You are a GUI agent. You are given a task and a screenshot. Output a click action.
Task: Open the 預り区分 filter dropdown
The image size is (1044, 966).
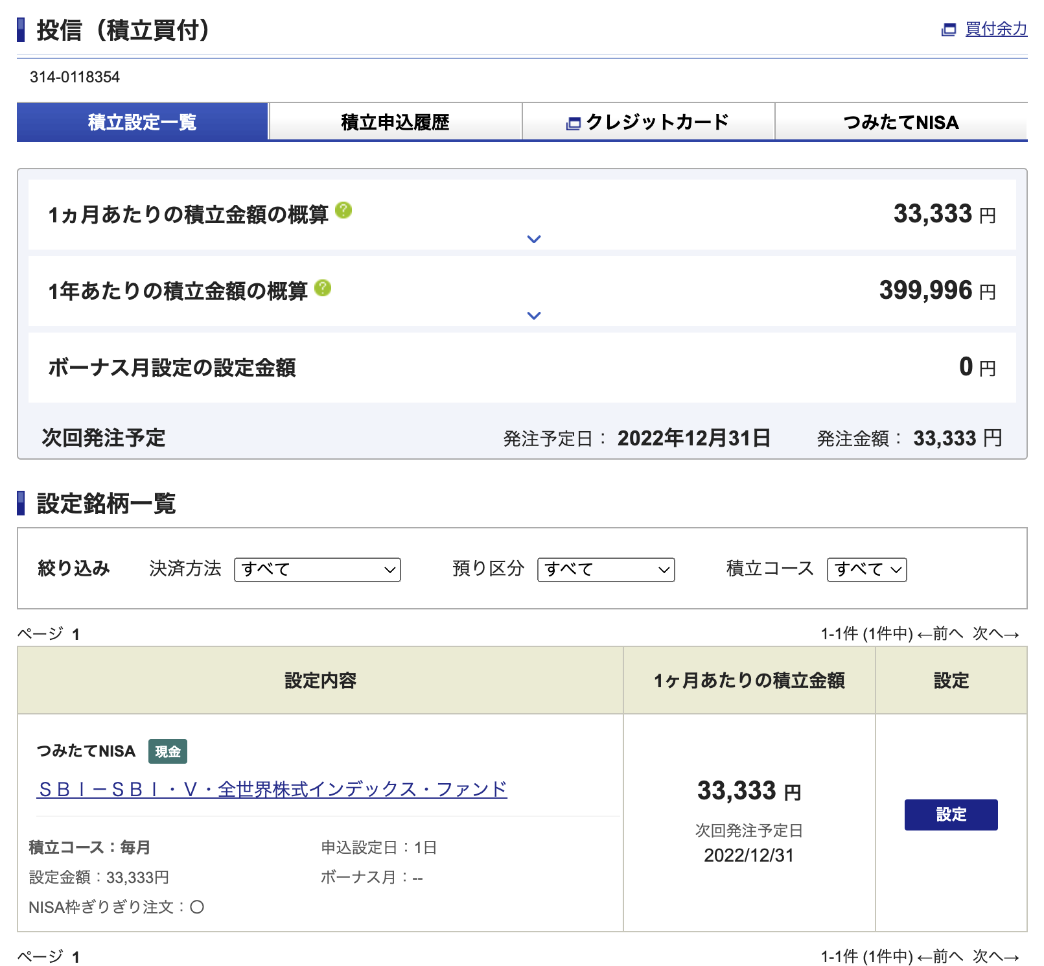[x=605, y=570]
